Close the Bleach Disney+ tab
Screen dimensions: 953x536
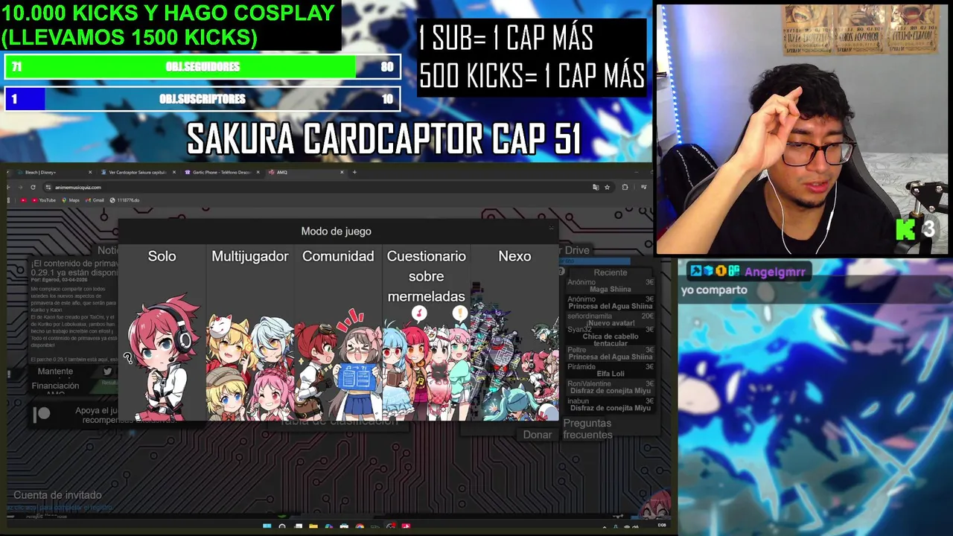click(x=91, y=172)
